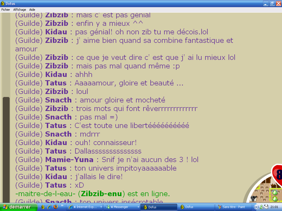Image resolution: width=282 pixels, height=211 pixels.
Task: Click the upper green gem on the minimap
Action: [275, 193]
